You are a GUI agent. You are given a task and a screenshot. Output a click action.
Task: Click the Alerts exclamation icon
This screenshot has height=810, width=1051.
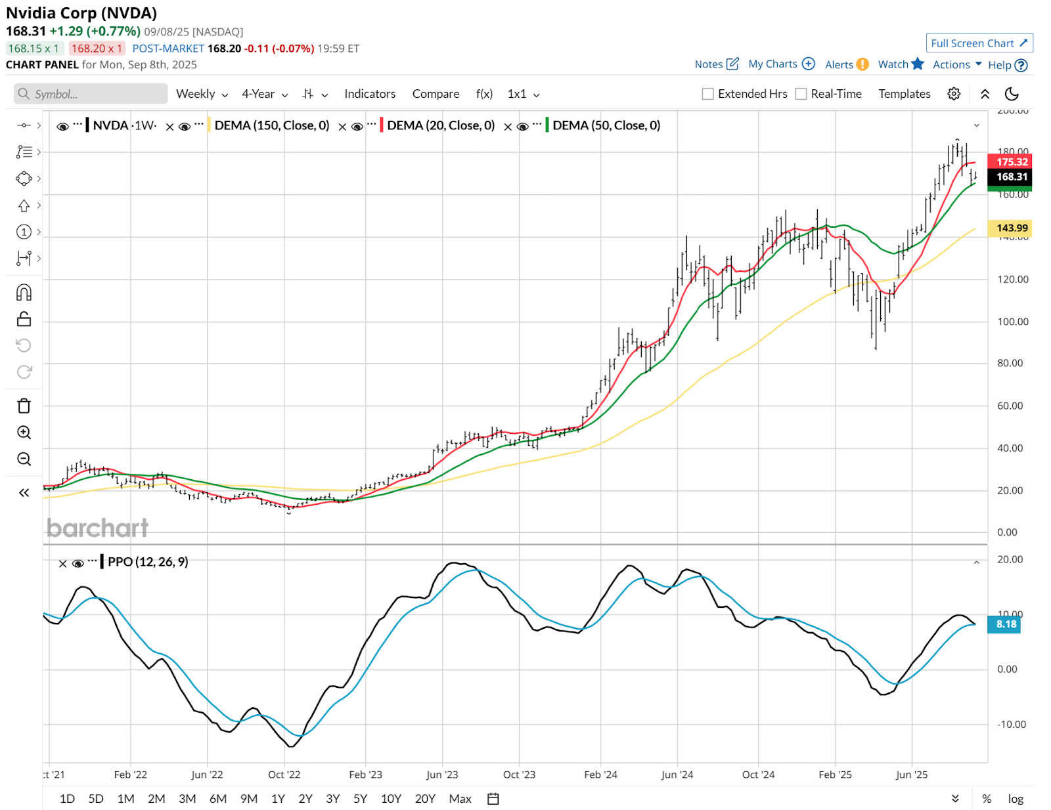tap(862, 64)
